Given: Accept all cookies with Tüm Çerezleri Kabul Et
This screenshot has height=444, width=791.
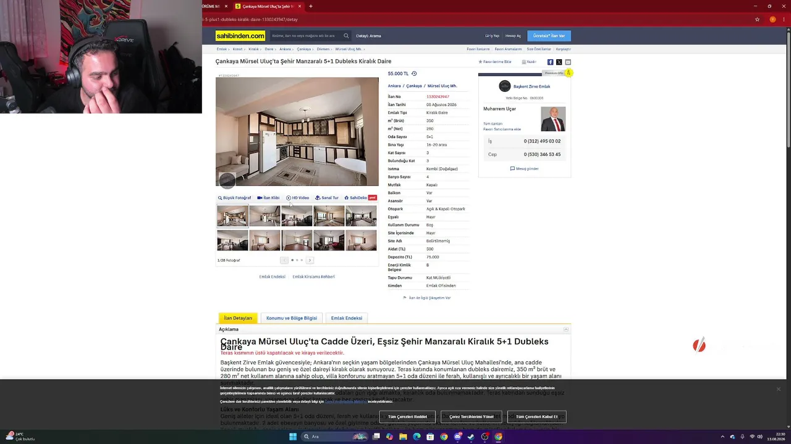Looking at the screenshot, I should [537, 417].
